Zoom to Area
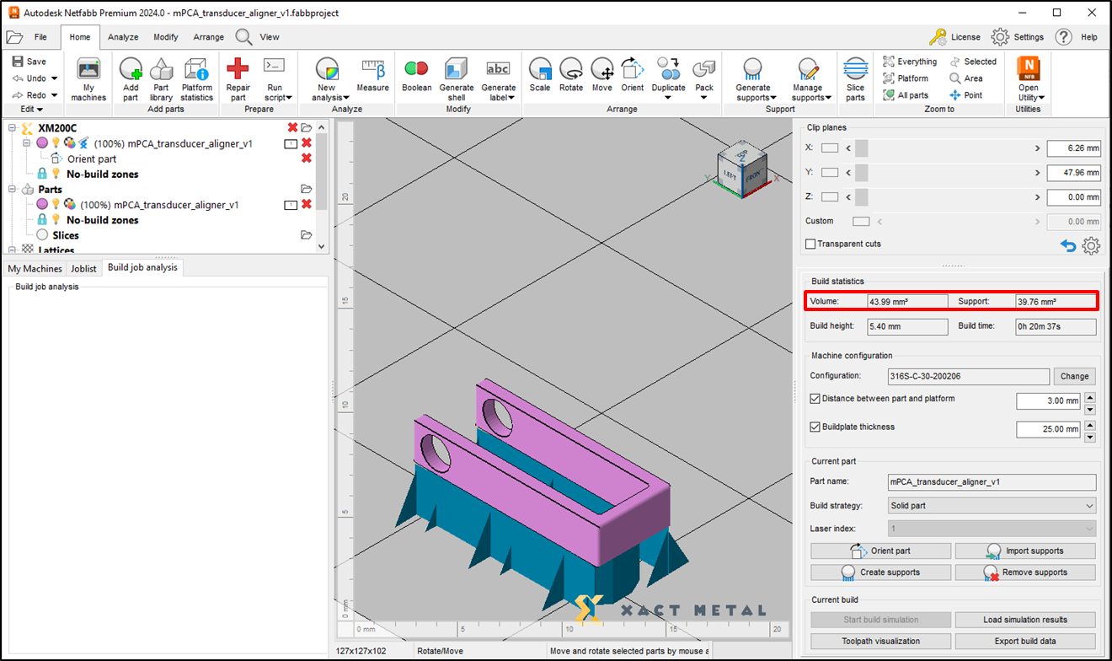This screenshot has width=1112, height=661. pos(965,78)
